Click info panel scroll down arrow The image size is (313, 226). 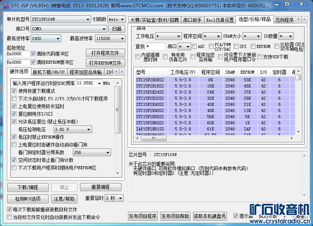[x=304, y=195]
